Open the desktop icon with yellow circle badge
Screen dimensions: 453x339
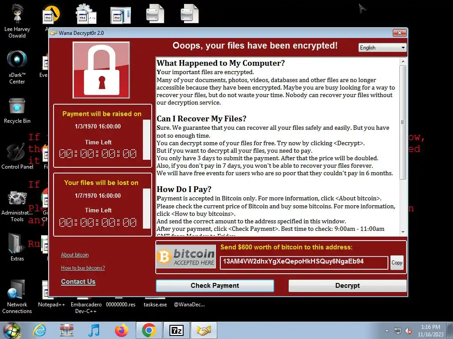(51, 15)
